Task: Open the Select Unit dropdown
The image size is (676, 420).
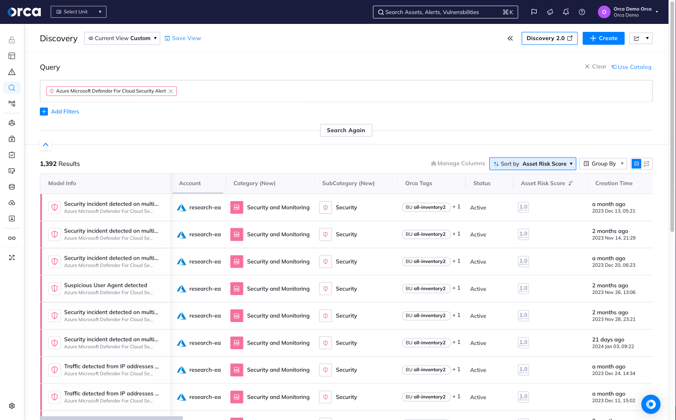Action: pos(78,12)
